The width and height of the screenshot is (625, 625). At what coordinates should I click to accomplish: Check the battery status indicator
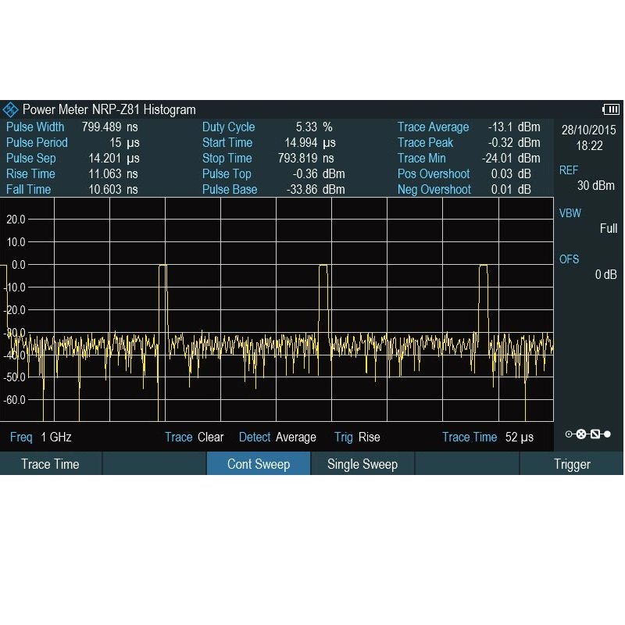(x=609, y=109)
